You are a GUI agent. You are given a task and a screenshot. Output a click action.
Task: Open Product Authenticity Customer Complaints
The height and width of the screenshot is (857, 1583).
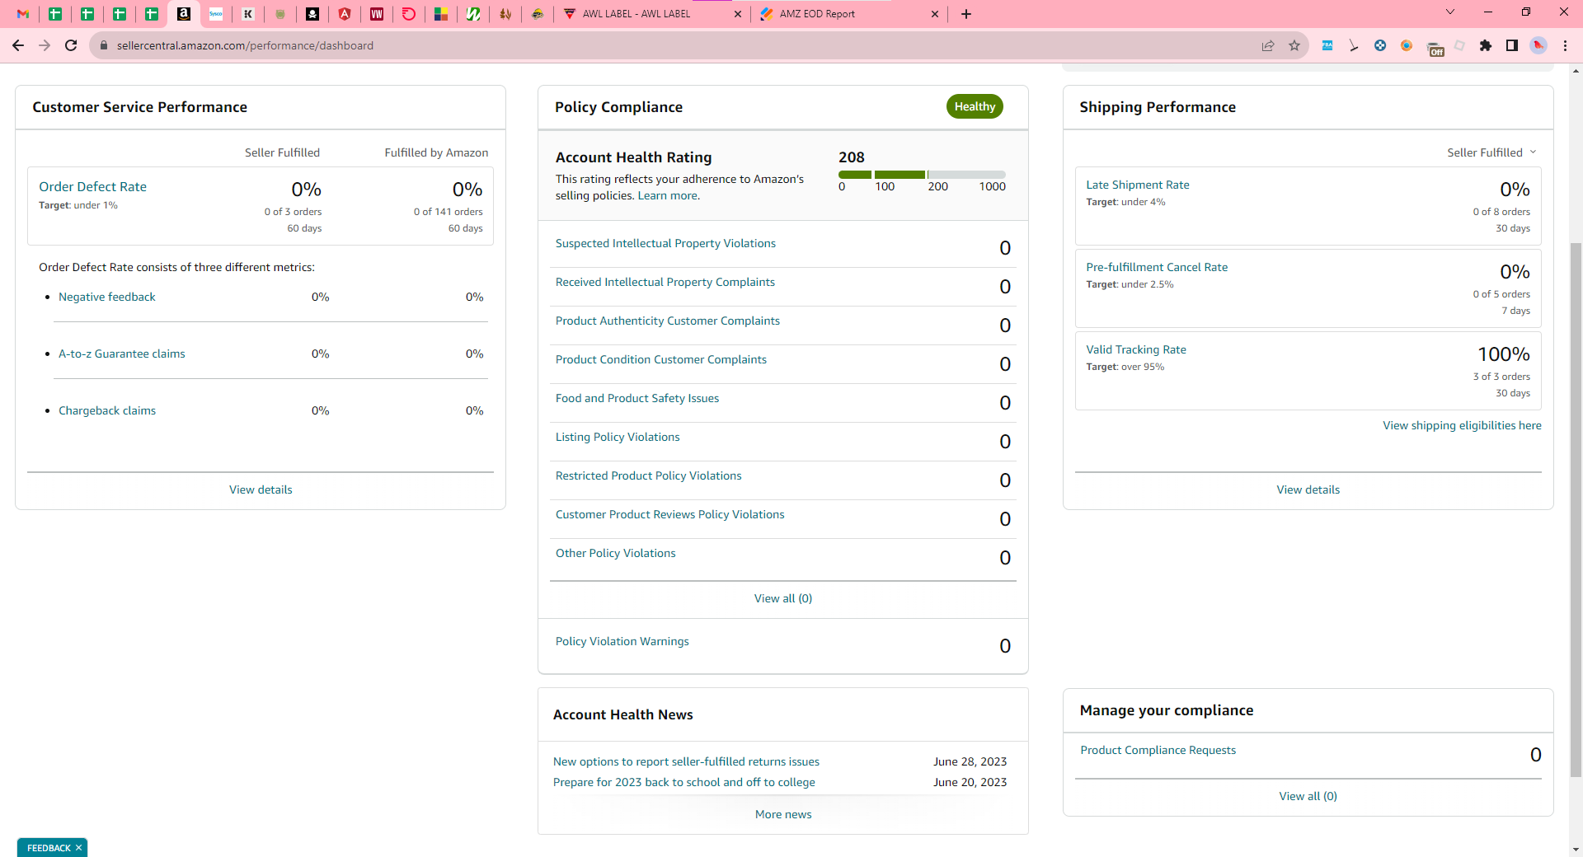coord(668,321)
